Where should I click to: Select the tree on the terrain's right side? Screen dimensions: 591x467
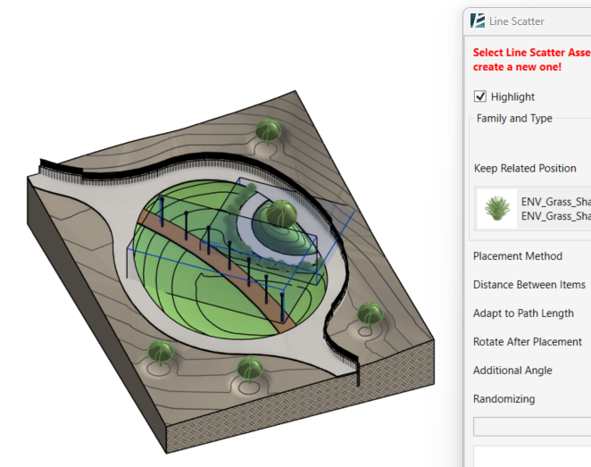tap(370, 313)
